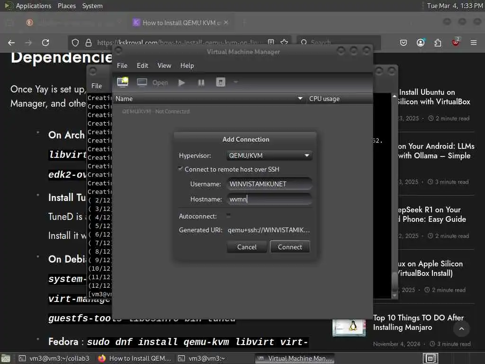Click the tracking protection shield icon
Screen dimensions: 485x364
tap(75, 43)
